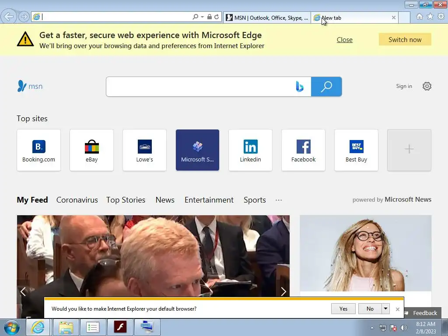Open the Windows Start menu

pyautogui.click(x=11, y=327)
